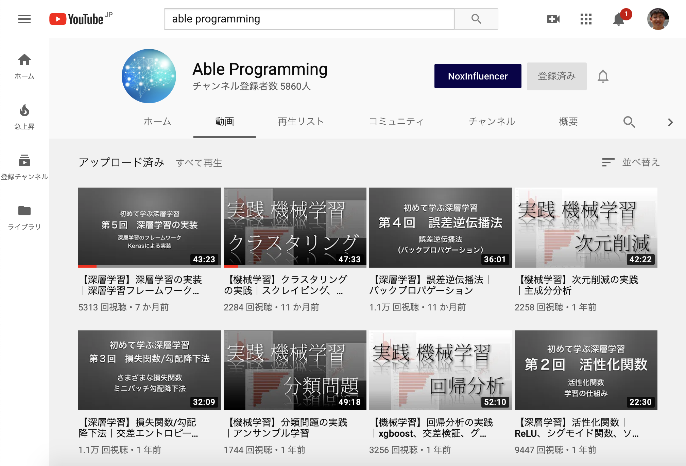This screenshot has height=466, width=686.
Task: Search within the channel using its magnifier icon
Action: click(629, 122)
